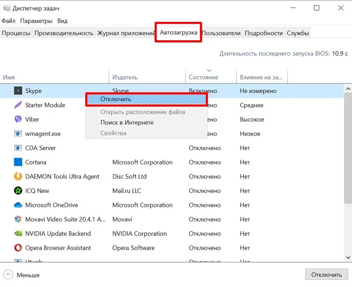
Task: Click the vertical scrollbar thumb
Action: (348, 149)
